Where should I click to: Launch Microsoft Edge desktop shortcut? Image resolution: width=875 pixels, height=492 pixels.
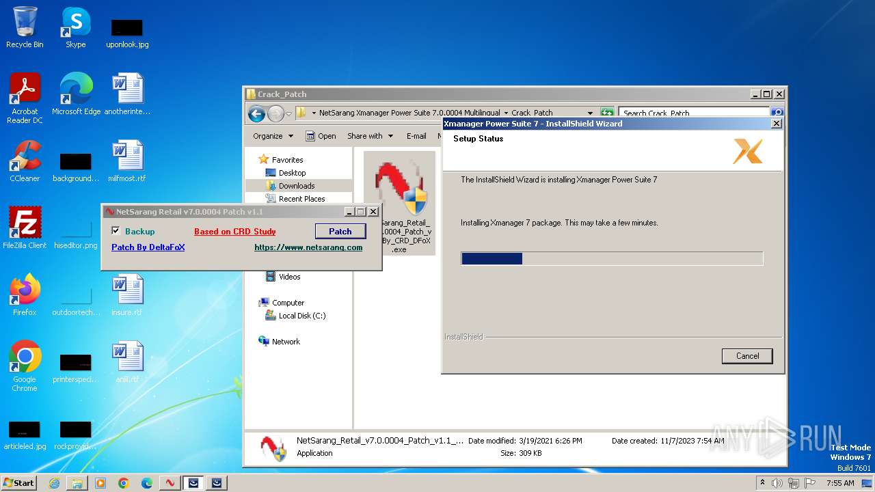coord(76,94)
